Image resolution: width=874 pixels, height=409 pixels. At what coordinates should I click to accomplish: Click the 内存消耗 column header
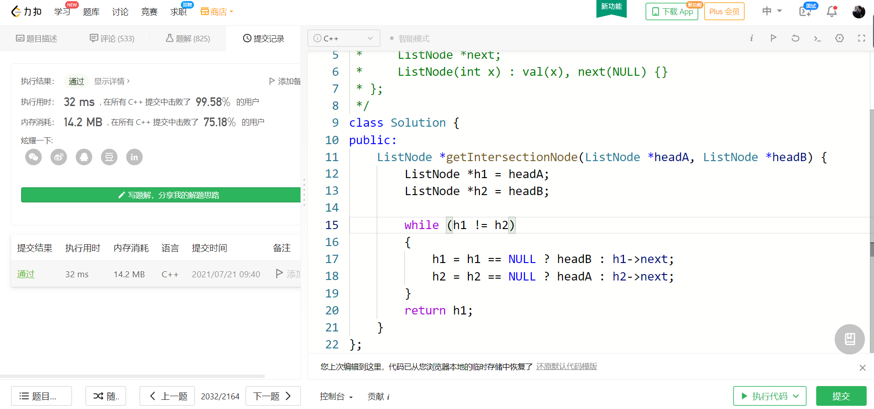[131, 248]
